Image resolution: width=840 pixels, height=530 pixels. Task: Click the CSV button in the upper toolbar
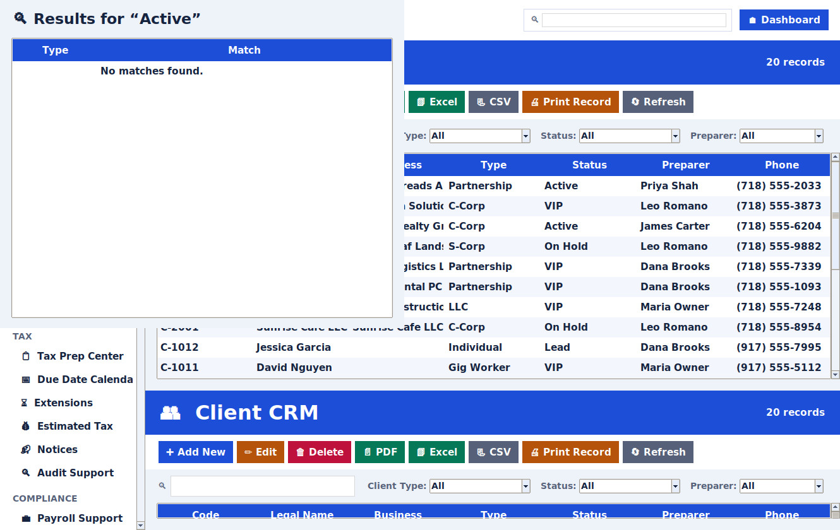(x=493, y=102)
